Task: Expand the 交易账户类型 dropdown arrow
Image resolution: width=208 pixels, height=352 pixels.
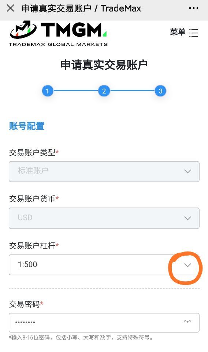Action: point(187,171)
